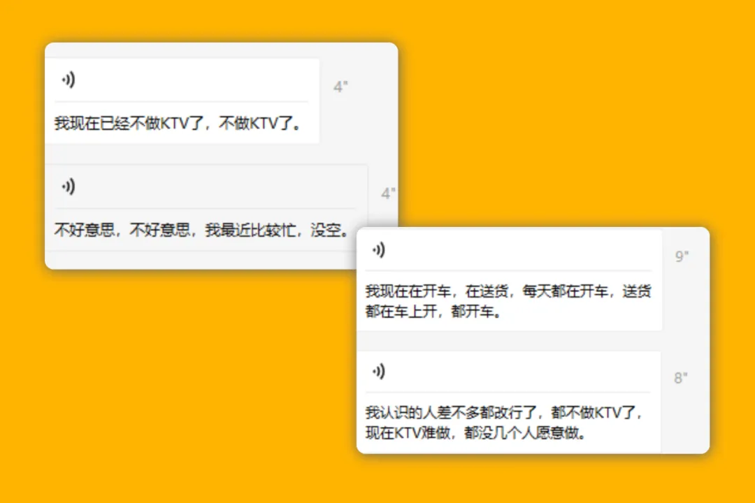Click the transcript line starting '我现在在开车'
755x503 pixels.
click(508, 291)
